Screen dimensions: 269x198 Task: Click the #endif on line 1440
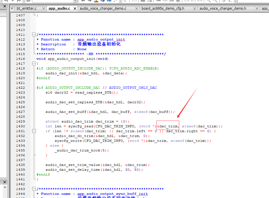coord(43,174)
